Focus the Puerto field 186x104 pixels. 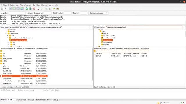coord(83,13)
